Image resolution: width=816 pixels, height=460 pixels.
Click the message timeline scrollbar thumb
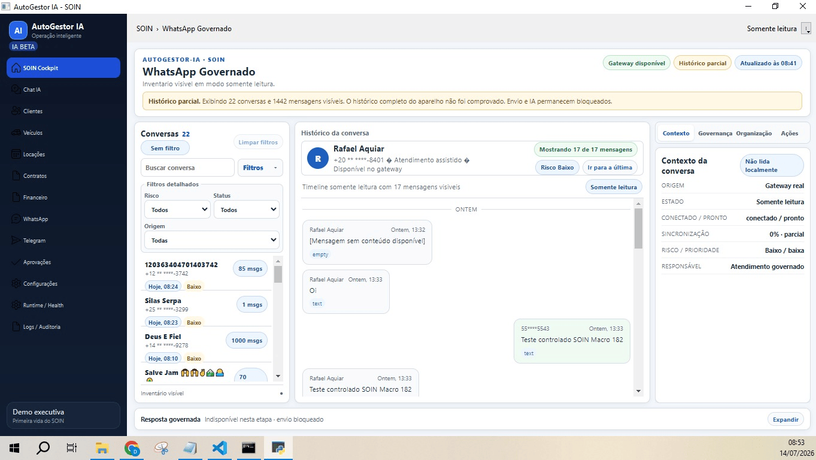click(x=638, y=228)
